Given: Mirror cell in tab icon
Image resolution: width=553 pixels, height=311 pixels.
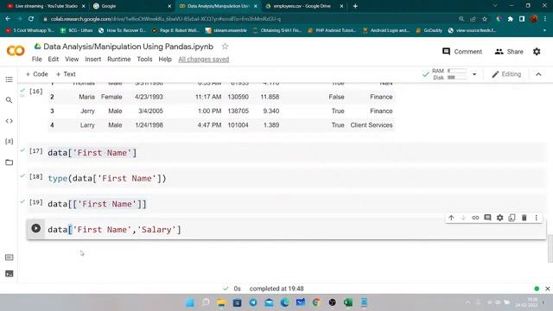Looking at the screenshot, I should 512,218.
